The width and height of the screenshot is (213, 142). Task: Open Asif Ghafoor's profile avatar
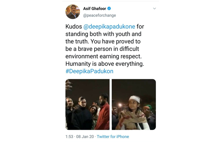pos(73,12)
